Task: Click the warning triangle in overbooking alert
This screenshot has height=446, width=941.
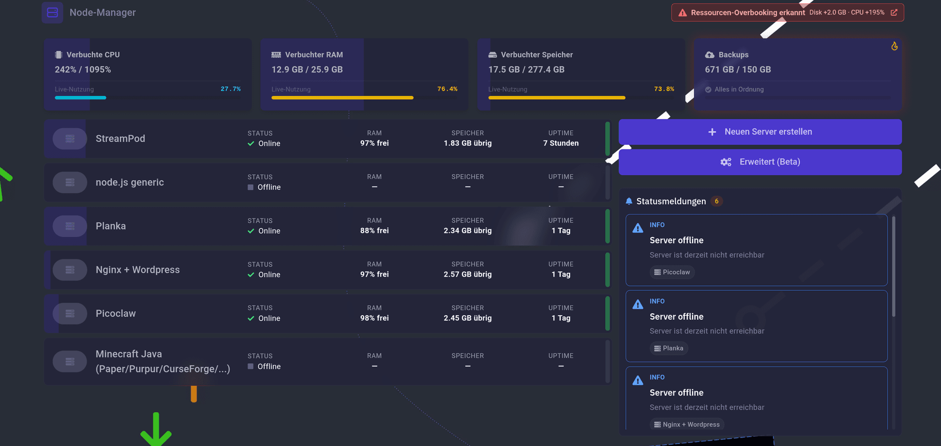Action: click(682, 13)
